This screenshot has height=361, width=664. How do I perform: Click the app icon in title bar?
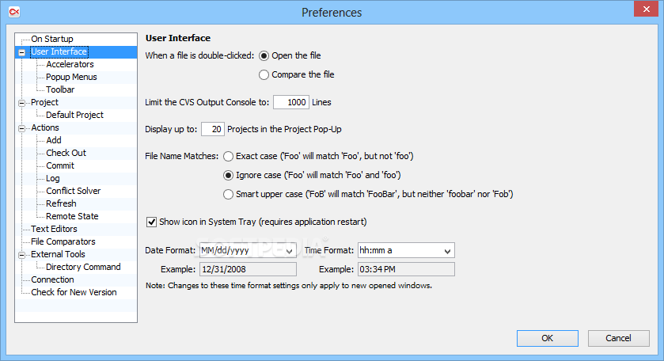(x=14, y=12)
